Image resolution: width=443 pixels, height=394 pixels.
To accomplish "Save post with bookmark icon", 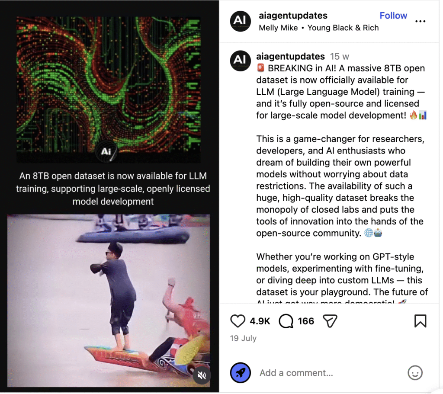I will (420, 321).
